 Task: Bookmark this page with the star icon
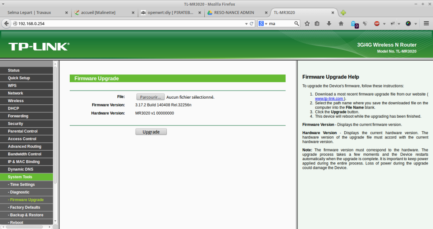click(307, 24)
